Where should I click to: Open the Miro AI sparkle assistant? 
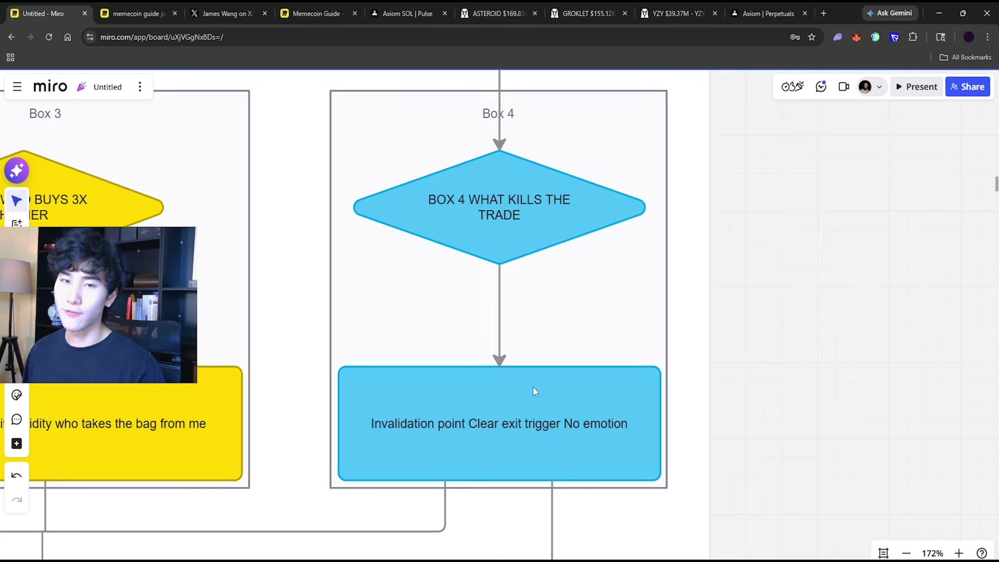click(17, 170)
